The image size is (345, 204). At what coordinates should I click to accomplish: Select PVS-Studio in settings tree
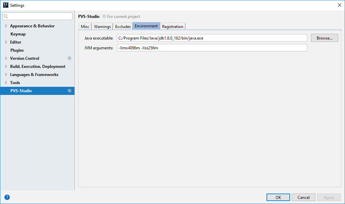pyautogui.click(x=37, y=91)
